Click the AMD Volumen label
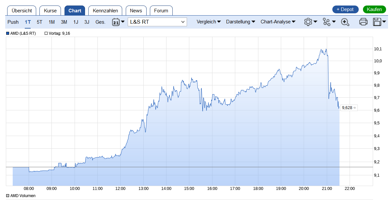The width and height of the screenshot is (390, 200). pyautogui.click(x=23, y=196)
